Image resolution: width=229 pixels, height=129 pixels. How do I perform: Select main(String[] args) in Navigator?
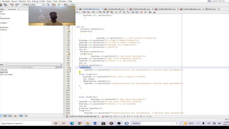click(x=6, y=75)
